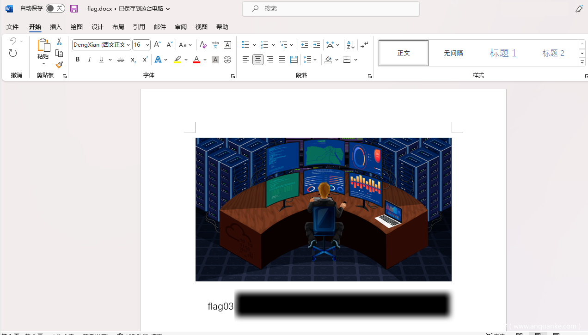The height and width of the screenshot is (335, 588).
Task: Open the borders dropdown arrow
Action: [356, 60]
